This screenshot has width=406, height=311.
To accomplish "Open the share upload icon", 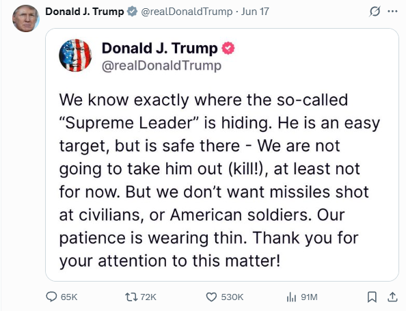I will tap(392, 297).
